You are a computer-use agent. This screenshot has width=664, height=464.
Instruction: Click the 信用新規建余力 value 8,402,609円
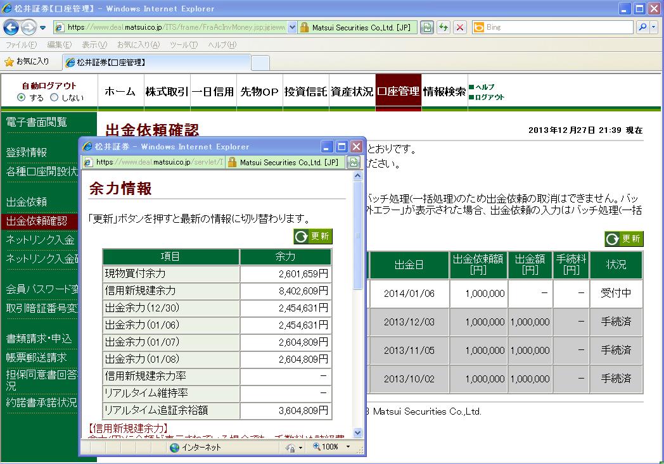[303, 291]
